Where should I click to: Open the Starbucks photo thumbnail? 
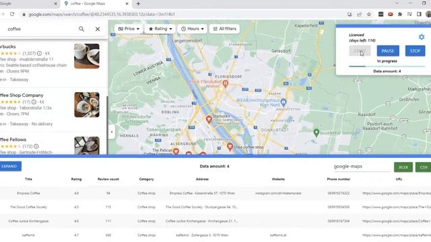point(87,56)
